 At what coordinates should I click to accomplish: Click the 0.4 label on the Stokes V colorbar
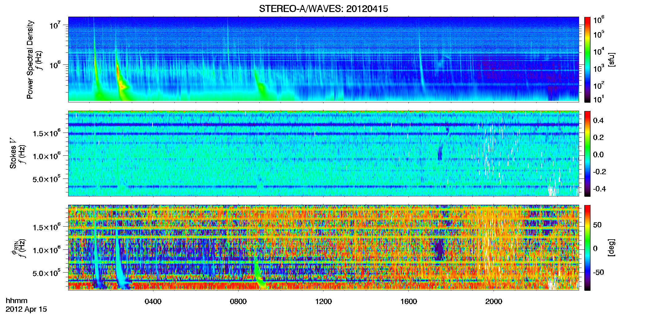[x=598, y=121]
